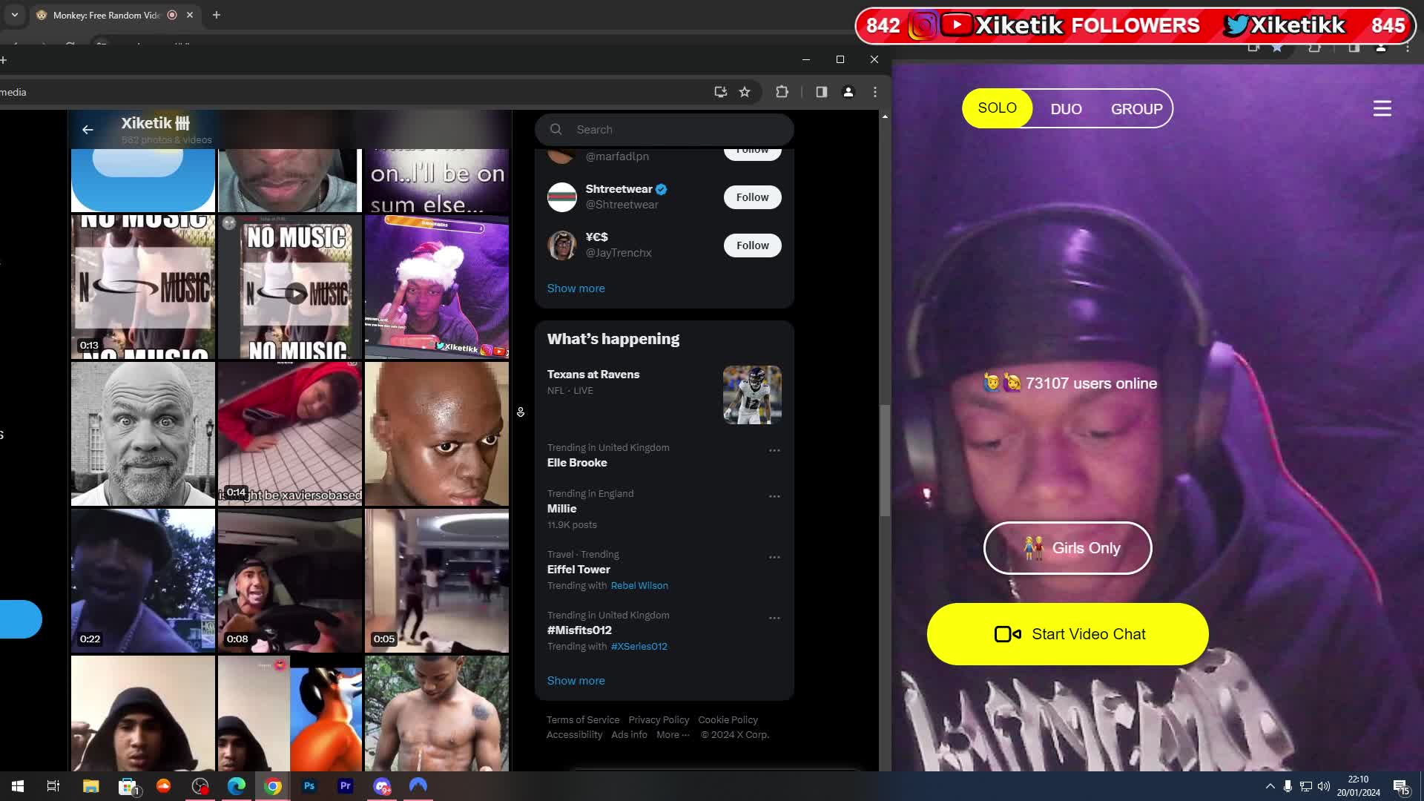Open Photoshop from the taskbar
Viewport: 1424px width, 801px height.
pyautogui.click(x=309, y=786)
